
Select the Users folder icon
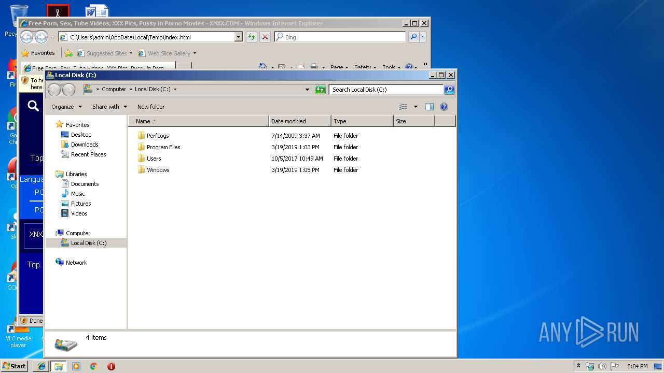(141, 159)
